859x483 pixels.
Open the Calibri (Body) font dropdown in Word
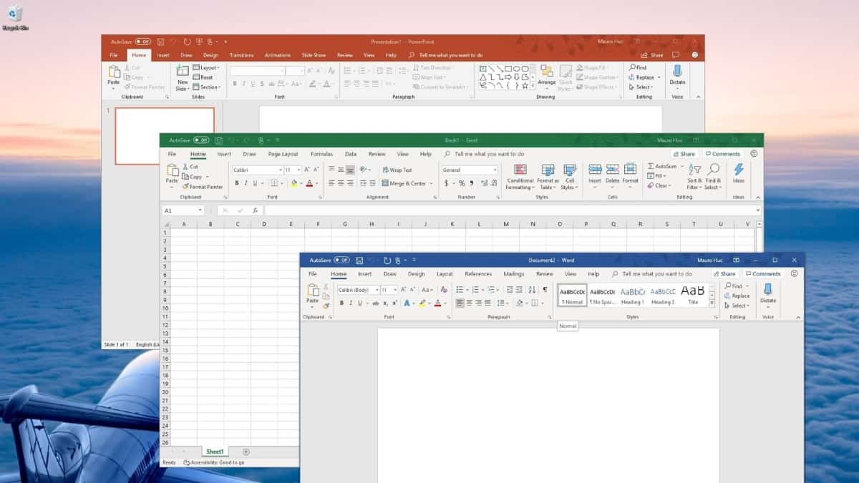coord(376,290)
